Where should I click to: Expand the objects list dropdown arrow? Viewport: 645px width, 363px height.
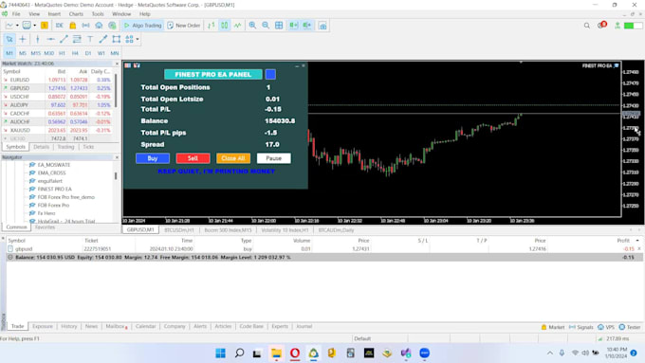(x=138, y=39)
